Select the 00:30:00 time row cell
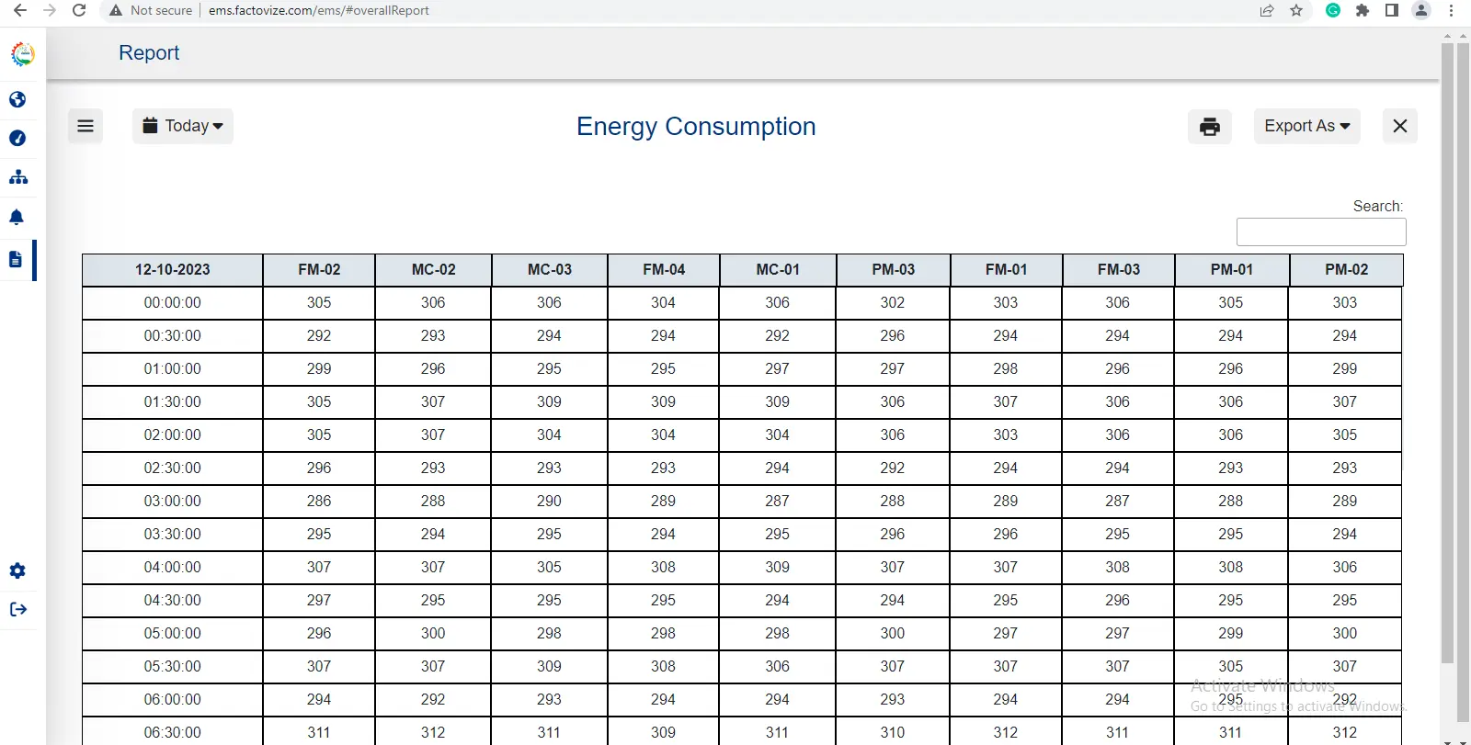The width and height of the screenshot is (1471, 745). coord(173,336)
